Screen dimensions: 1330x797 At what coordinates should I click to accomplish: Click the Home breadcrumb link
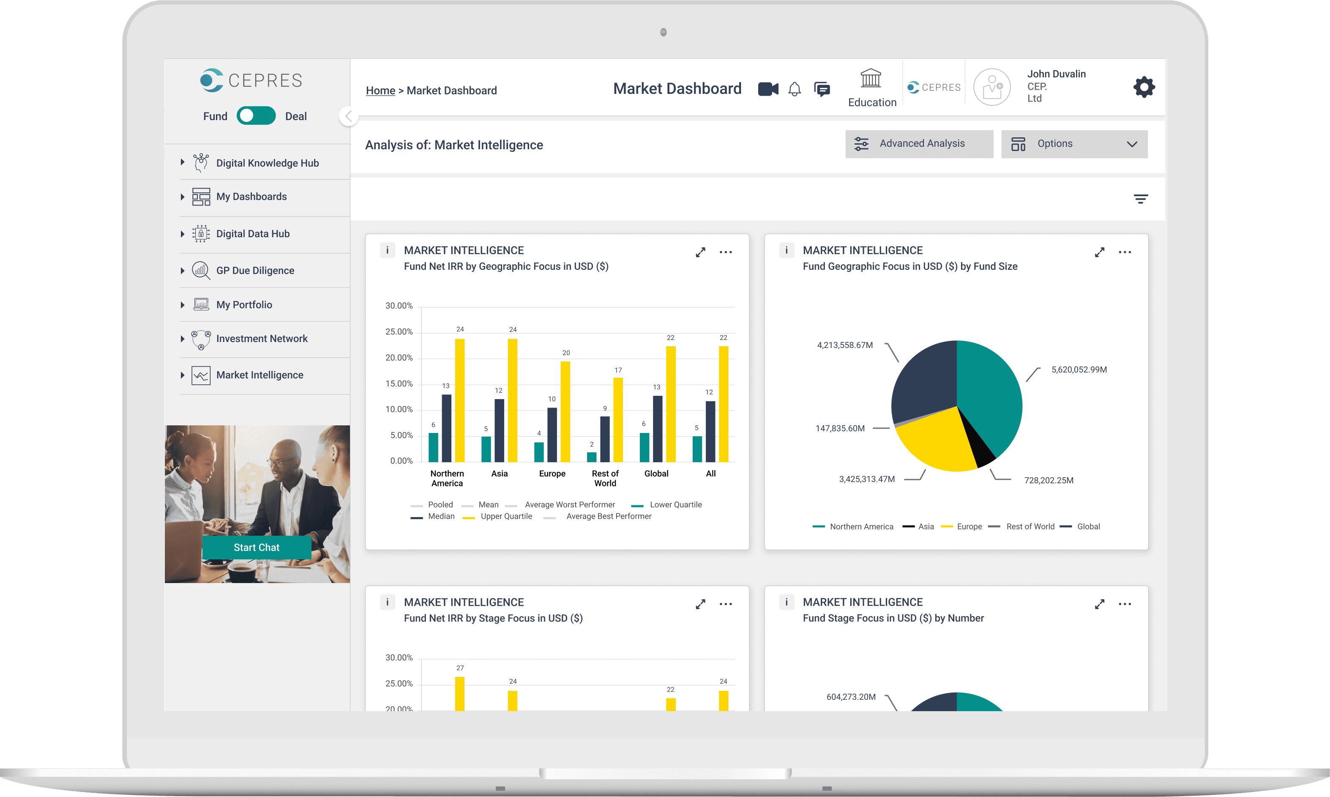click(380, 90)
